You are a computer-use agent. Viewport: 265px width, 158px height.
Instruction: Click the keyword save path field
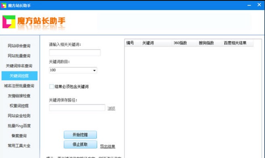(77, 108)
